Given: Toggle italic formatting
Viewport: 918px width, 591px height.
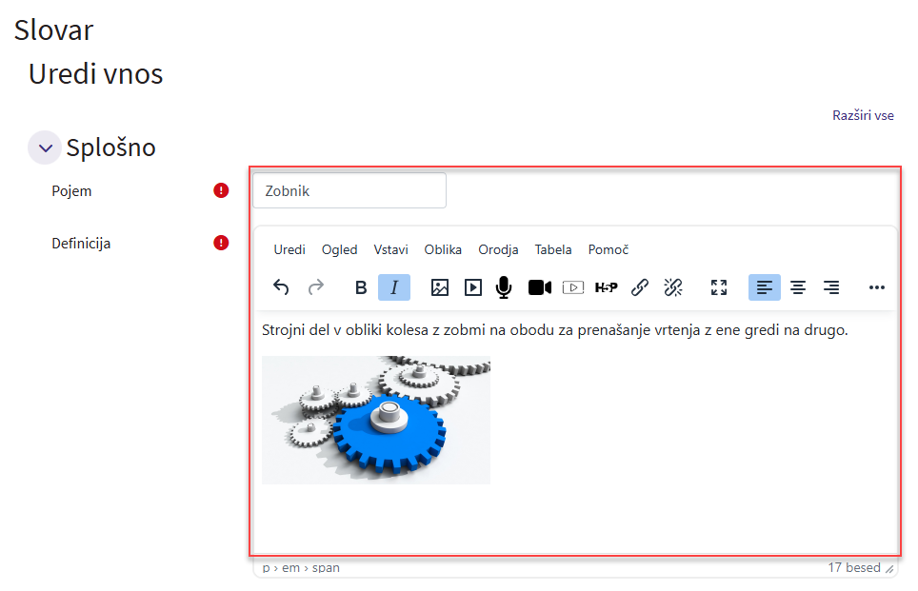Looking at the screenshot, I should (x=394, y=287).
